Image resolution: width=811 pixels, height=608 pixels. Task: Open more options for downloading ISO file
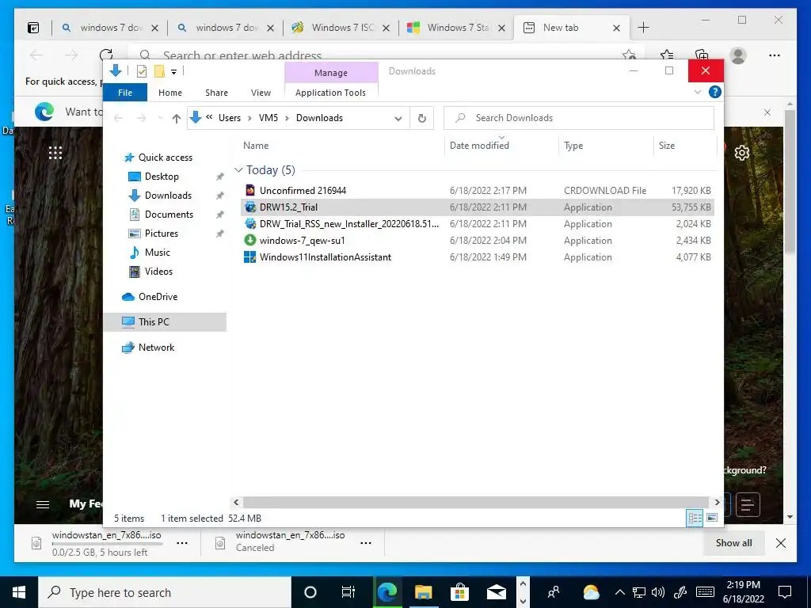182,543
